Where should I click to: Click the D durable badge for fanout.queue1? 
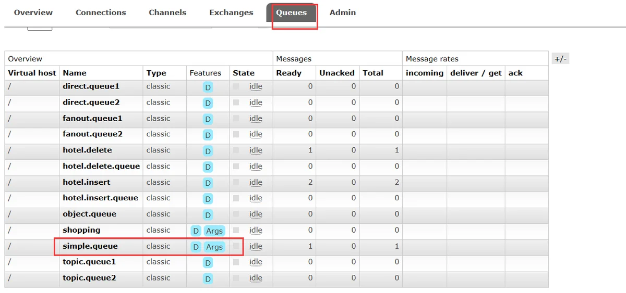(x=208, y=119)
